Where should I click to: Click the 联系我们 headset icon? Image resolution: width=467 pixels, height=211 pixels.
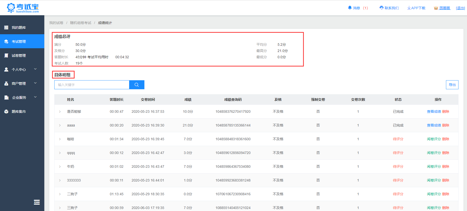381,8
